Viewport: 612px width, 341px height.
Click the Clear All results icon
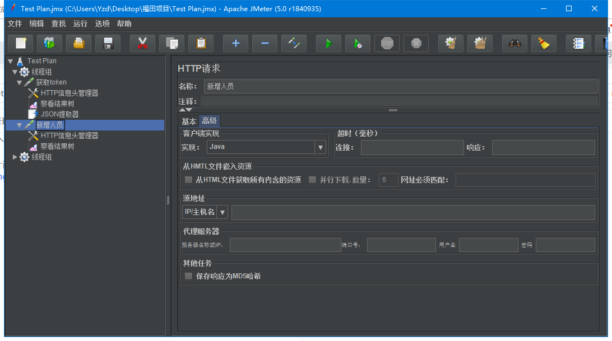(480, 43)
